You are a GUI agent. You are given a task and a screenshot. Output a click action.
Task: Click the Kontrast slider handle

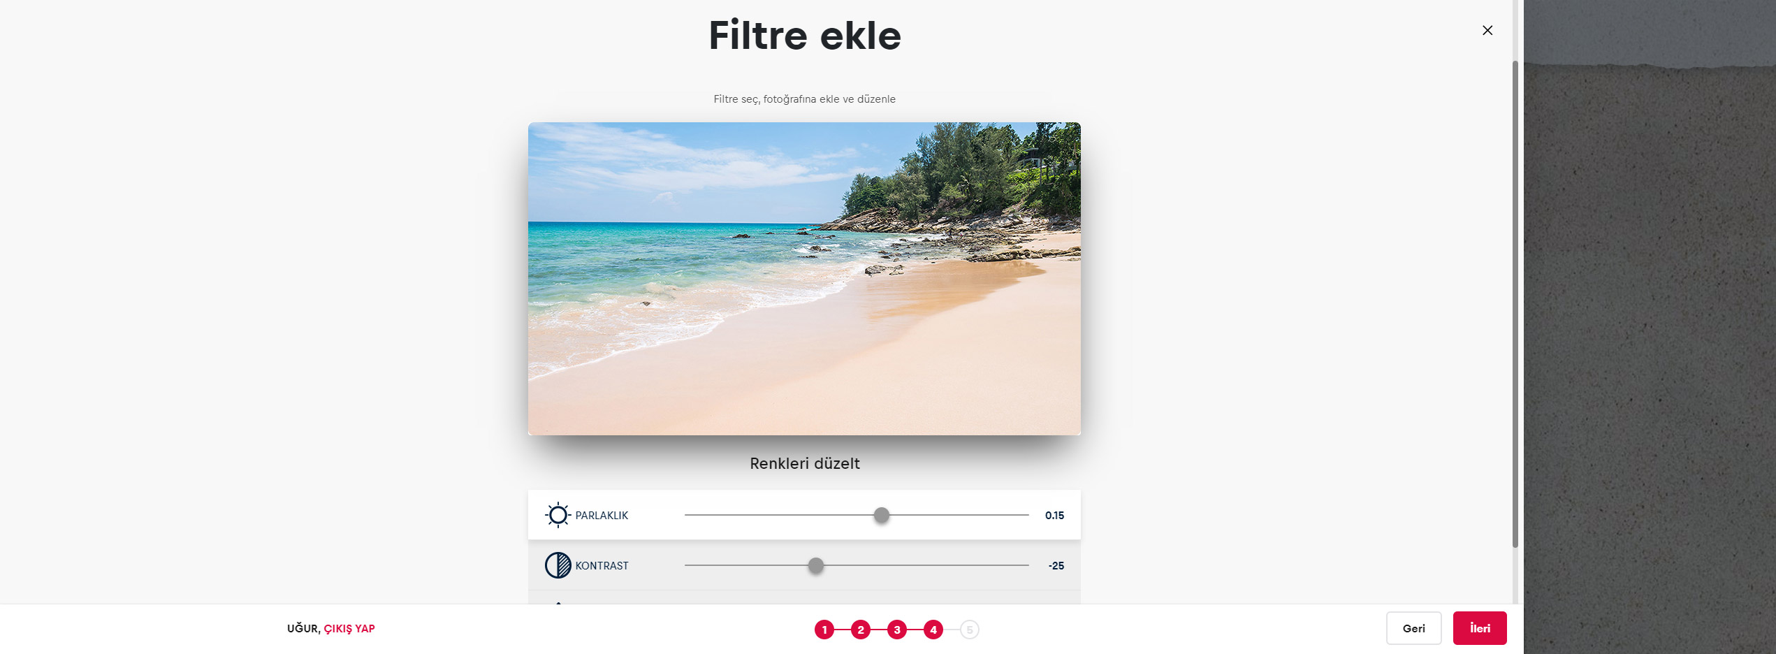[x=815, y=565]
